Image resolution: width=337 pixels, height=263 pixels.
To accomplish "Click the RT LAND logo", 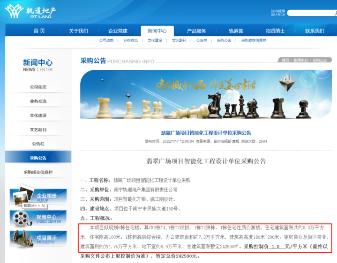I will (x=30, y=11).
